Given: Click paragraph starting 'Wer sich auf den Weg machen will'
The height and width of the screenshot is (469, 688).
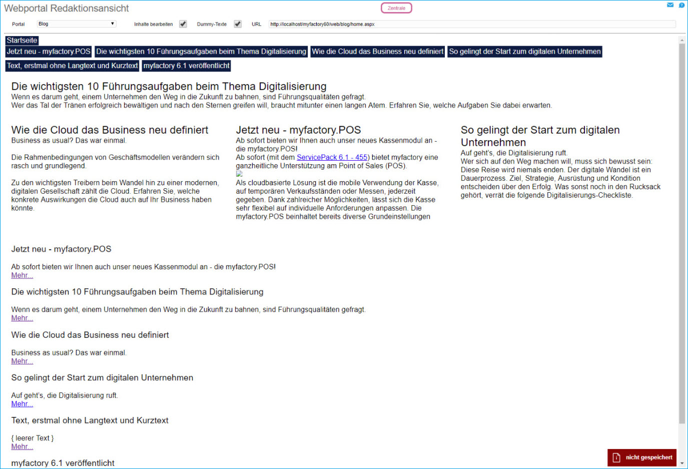Looking at the screenshot, I should pos(561,178).
